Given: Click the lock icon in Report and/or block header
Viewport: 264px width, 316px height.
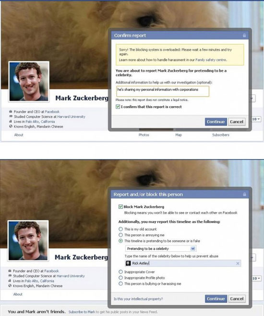Looking at the screenshot, I should [x=244, y=194].
